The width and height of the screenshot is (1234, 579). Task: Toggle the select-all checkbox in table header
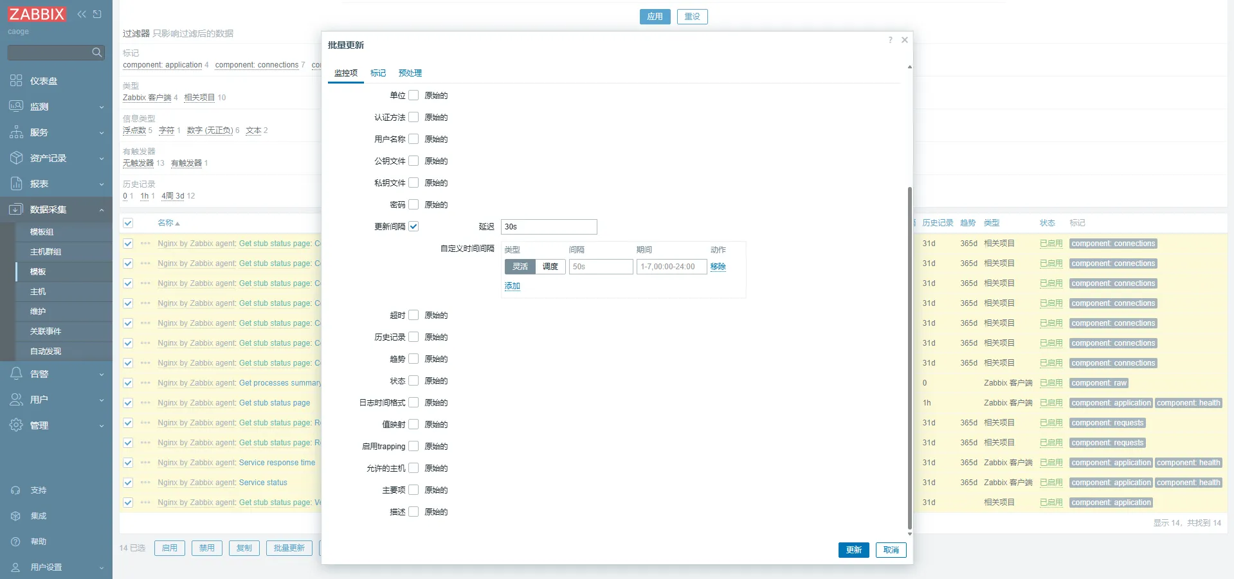pos(128,223)
